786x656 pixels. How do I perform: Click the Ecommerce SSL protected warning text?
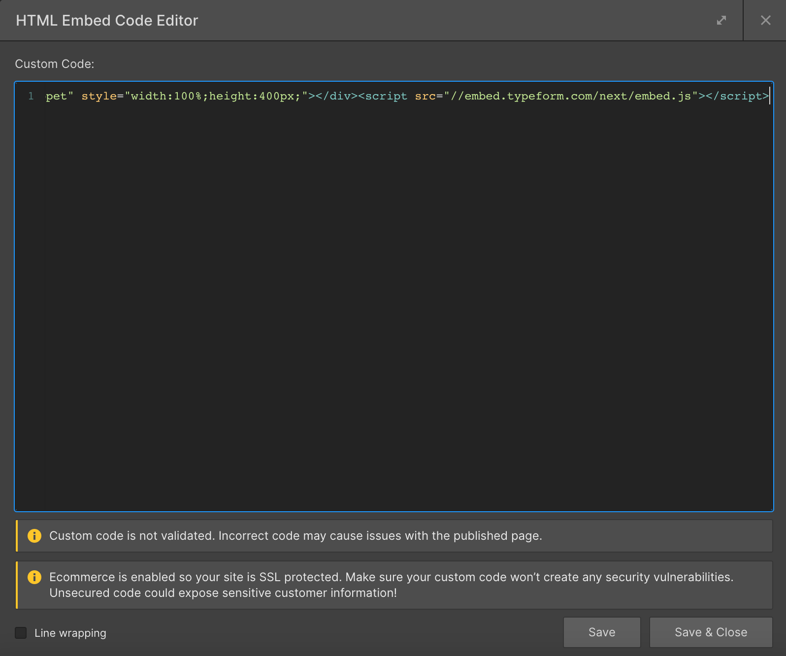click(x=392, y=585)
